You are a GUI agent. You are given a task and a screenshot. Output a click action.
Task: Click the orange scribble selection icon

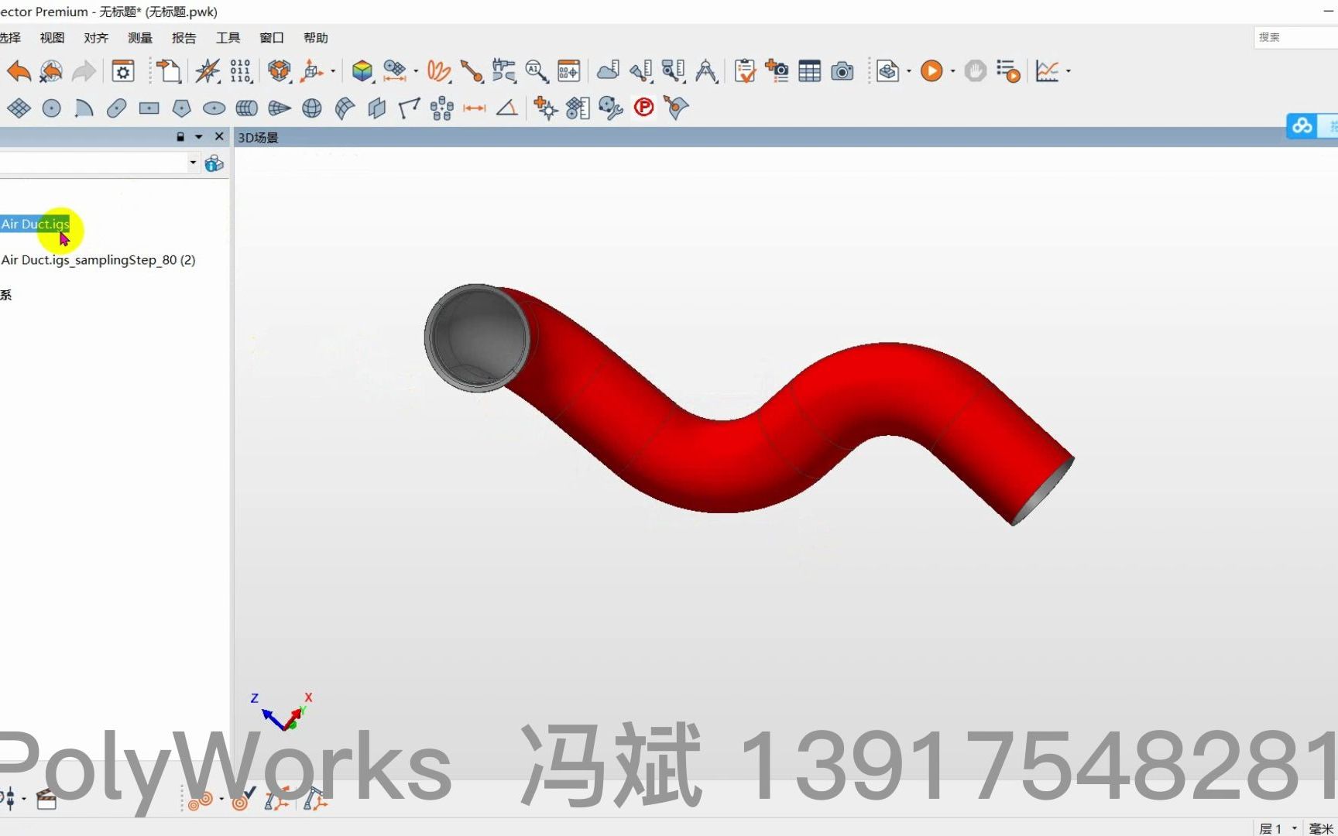[439, 71]
